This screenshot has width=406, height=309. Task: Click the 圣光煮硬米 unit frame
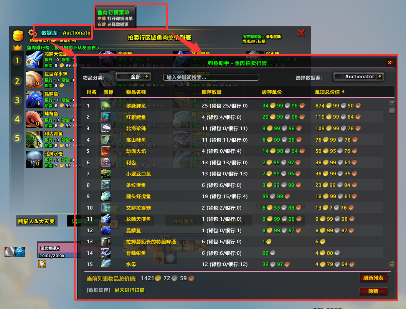tap(58, 250)
